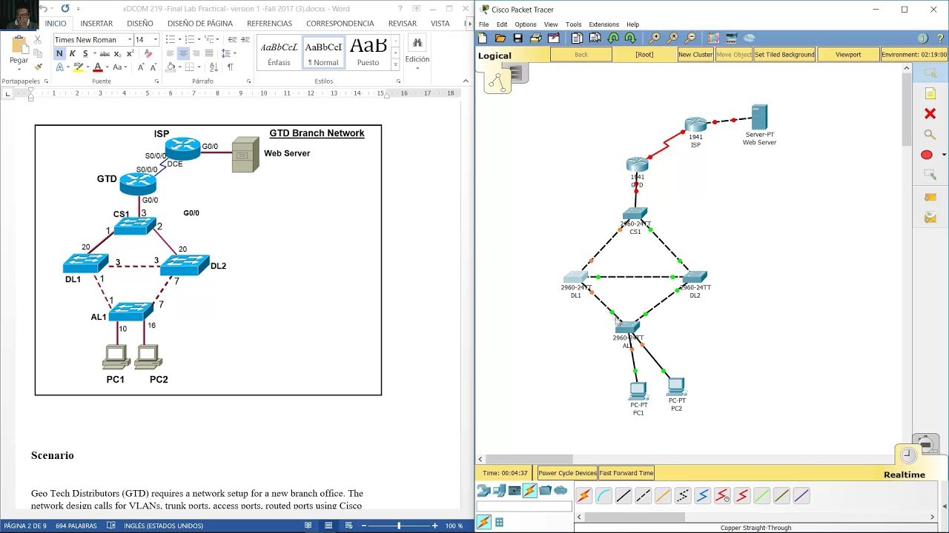Click Packet Tracer open folder icon

500,38
